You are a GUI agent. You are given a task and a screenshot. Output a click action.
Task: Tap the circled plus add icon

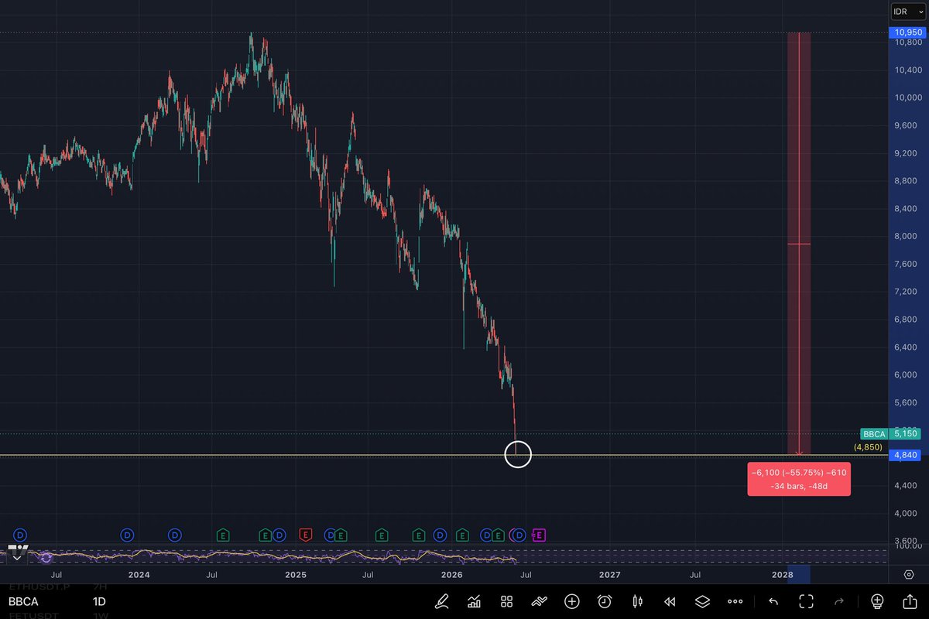(572, 601)
